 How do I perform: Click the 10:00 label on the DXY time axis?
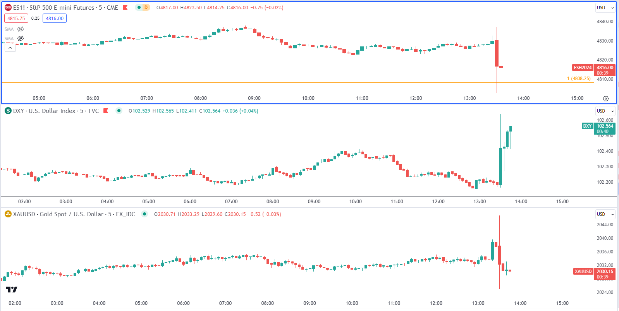click(x=356, y=202)
